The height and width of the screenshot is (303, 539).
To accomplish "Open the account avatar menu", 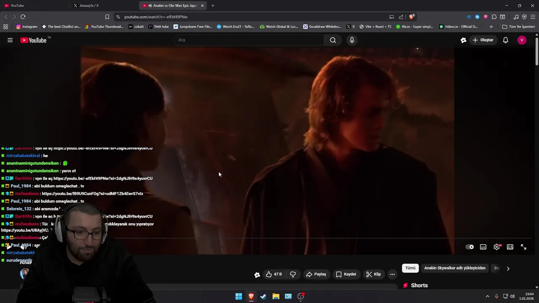I will point(522,40).
